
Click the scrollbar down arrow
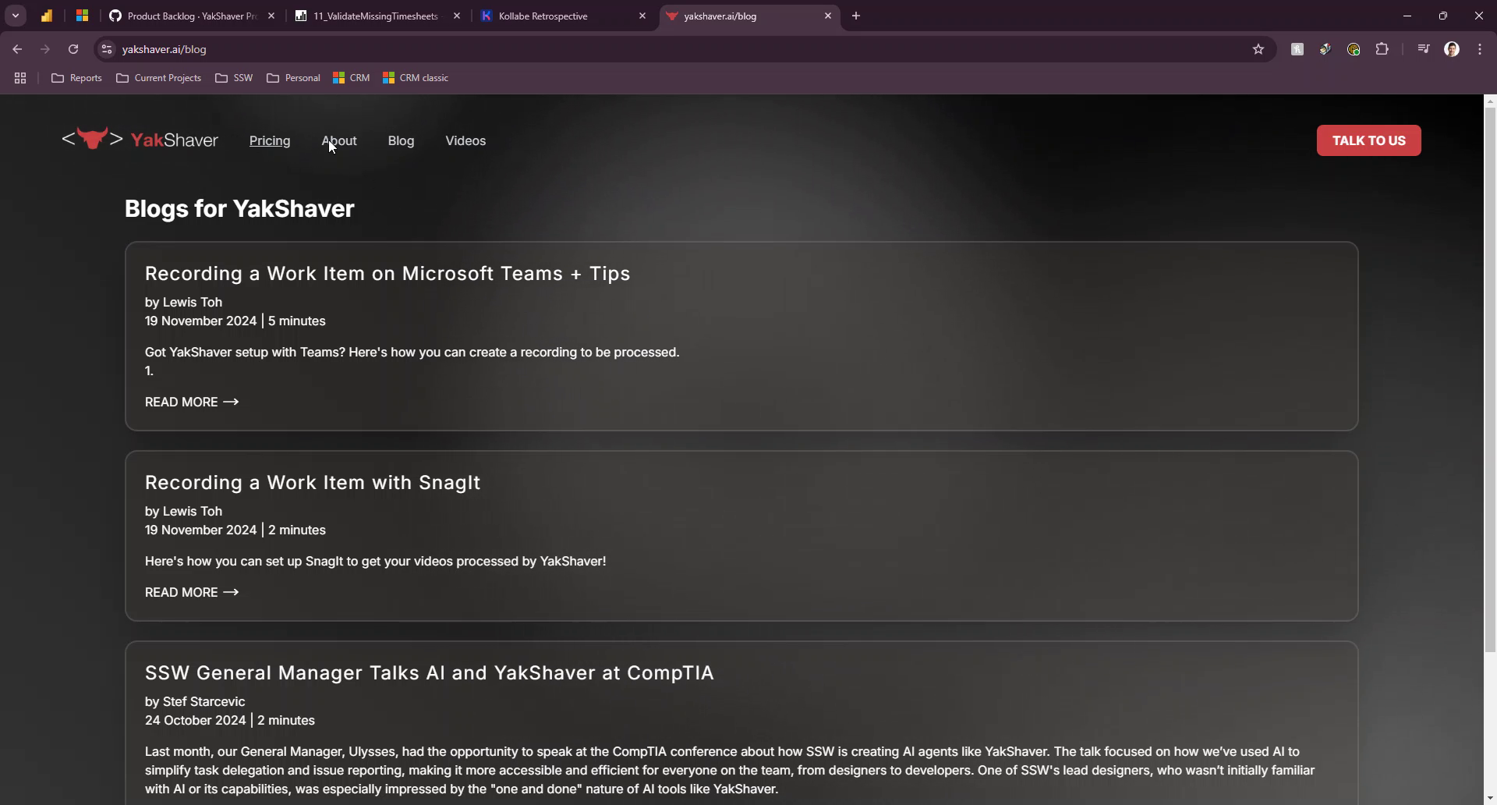(x=1490, y=798)
